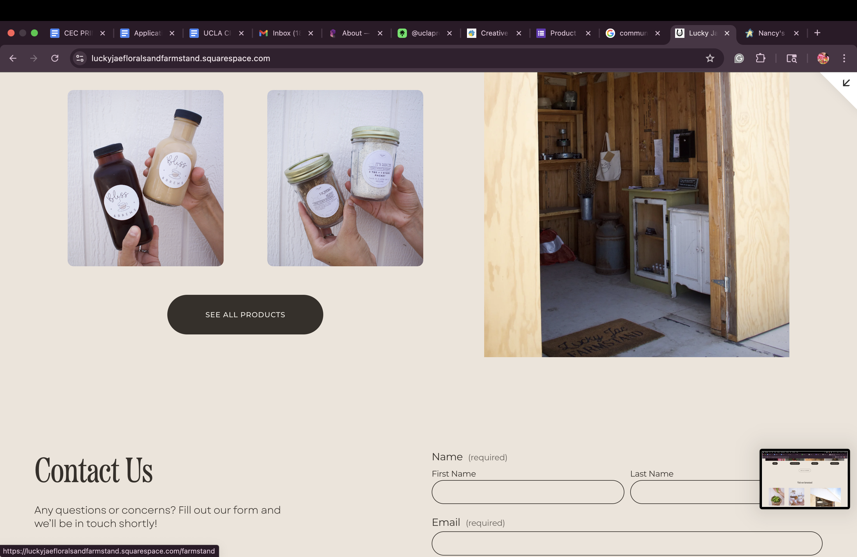Open the Chrome three-dot menu
Image resolution: width=857 pixels, height=557 pixels.
[x=844, y=58]
